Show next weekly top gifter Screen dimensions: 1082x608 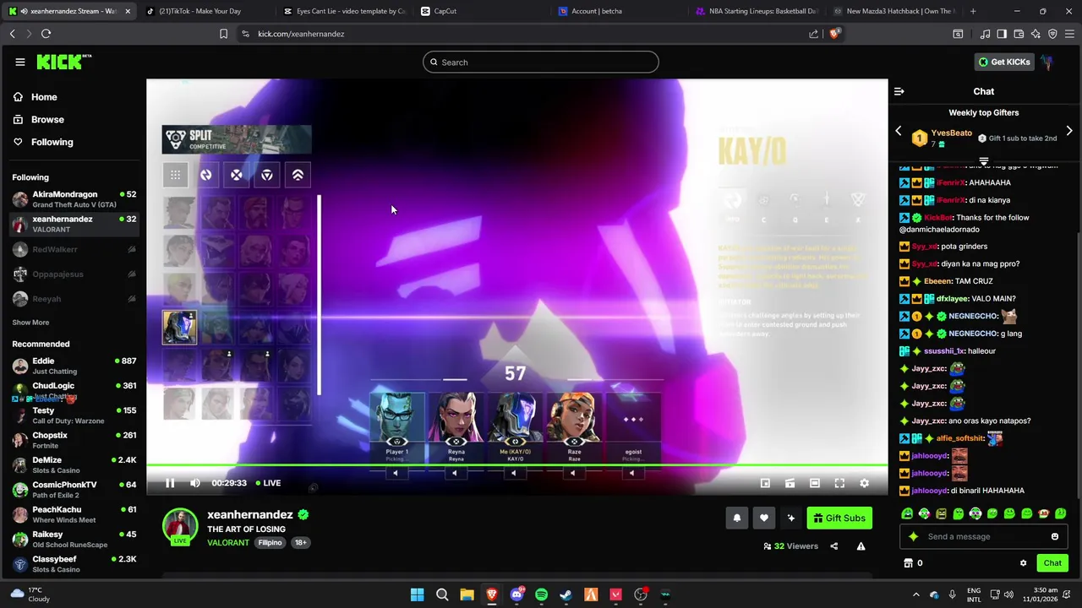click(1069, 132)
